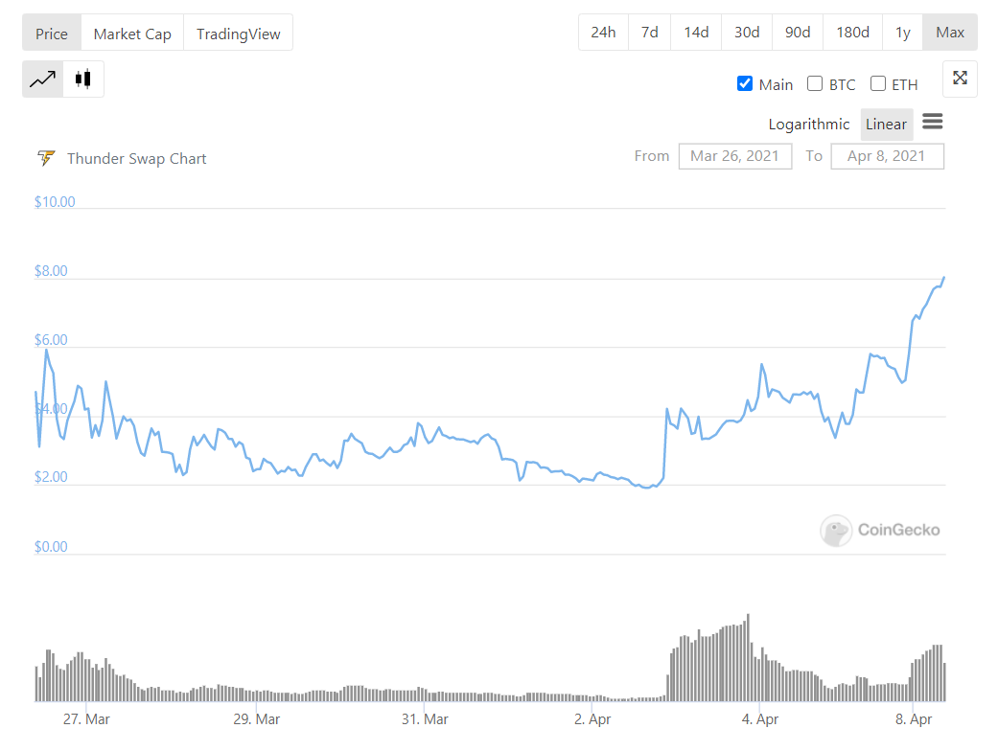Click the 4. Apr date label
This screenshot has width=998, height=751.
pyautogui.click(x=760, y=719)
